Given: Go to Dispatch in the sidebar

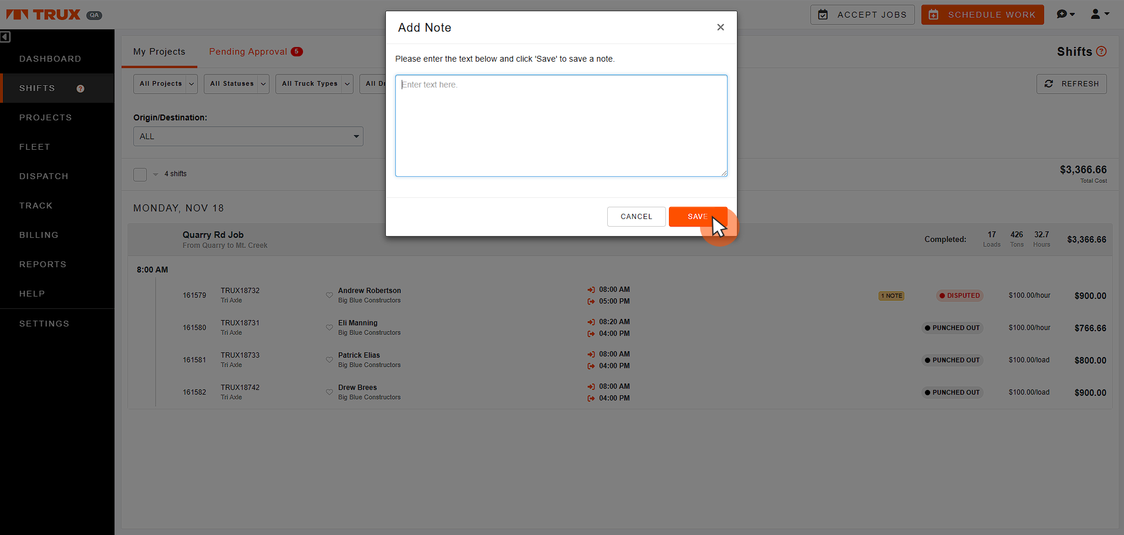Looking at the screenshot, I should click(44, 176).
